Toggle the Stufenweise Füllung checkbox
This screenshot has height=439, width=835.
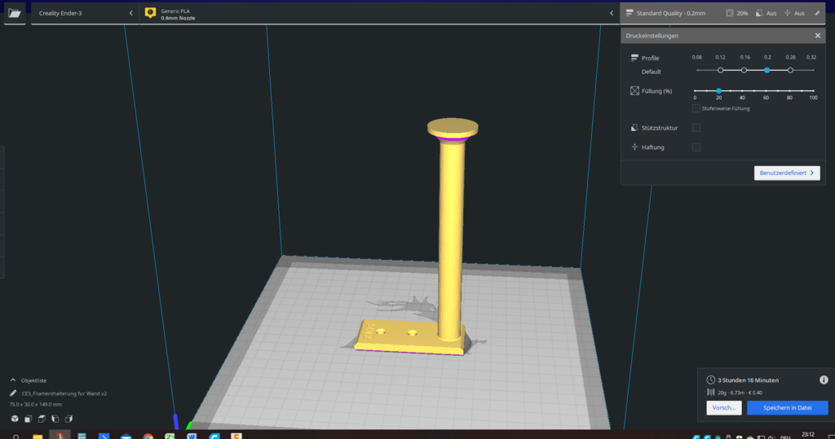click(x=696, y=108)
